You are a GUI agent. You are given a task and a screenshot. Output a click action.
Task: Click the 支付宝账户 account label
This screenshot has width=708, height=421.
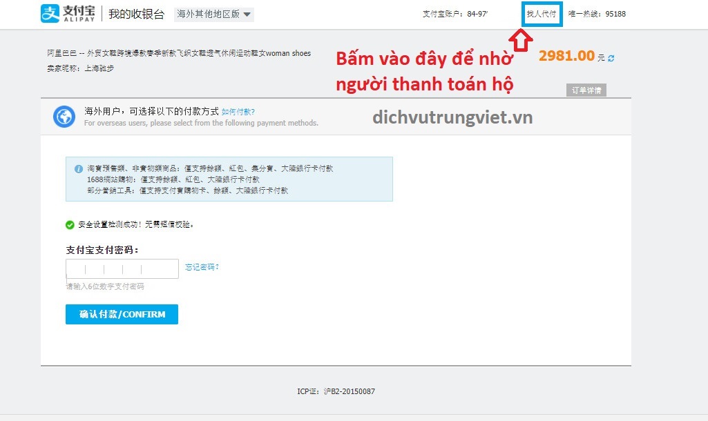coord(443,14)
